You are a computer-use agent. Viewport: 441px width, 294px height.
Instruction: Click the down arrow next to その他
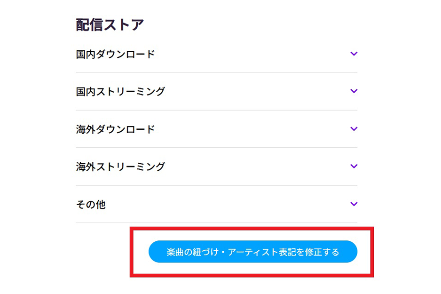coord(354,204)
